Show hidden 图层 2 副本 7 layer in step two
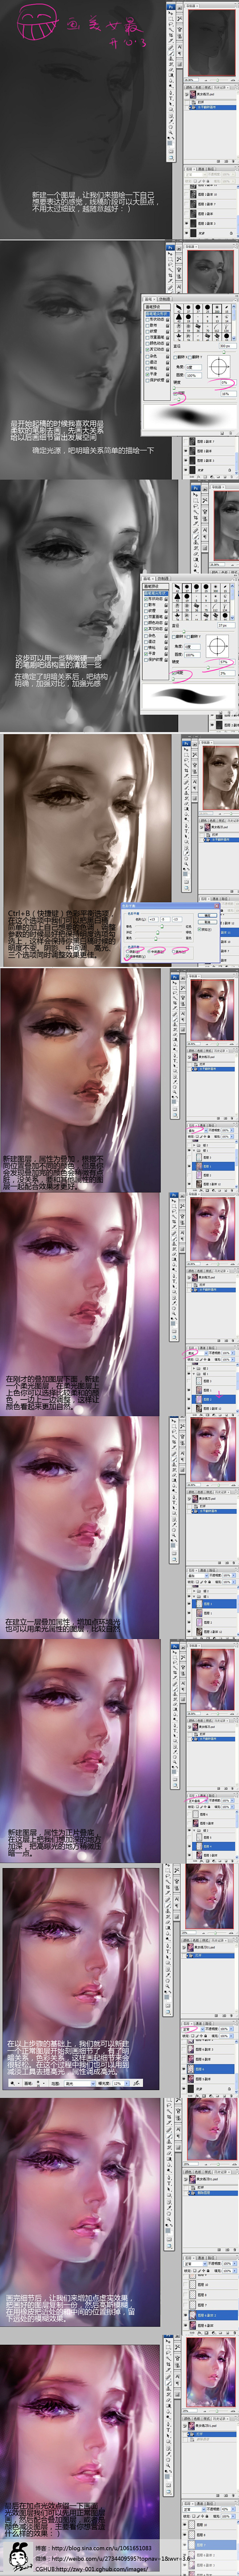This screenshot has height=2576, width=239. tap(186, 441)
